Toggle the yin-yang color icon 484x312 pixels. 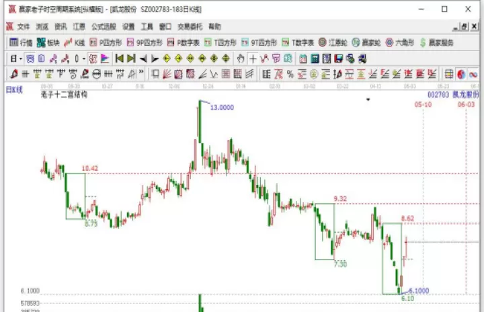[x=461, y=74]
